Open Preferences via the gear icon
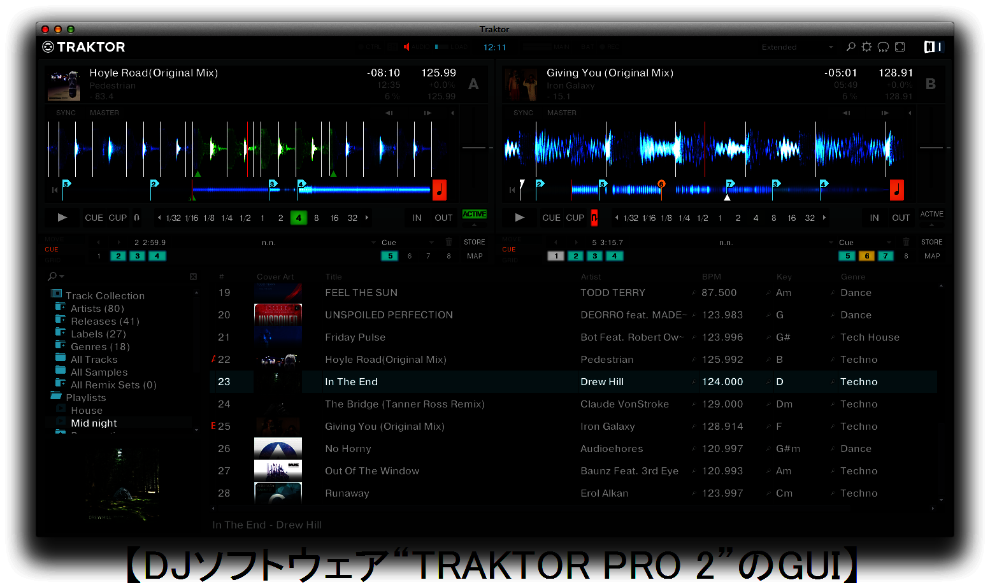Screen dimensions: 990x587 coord(866,46)
